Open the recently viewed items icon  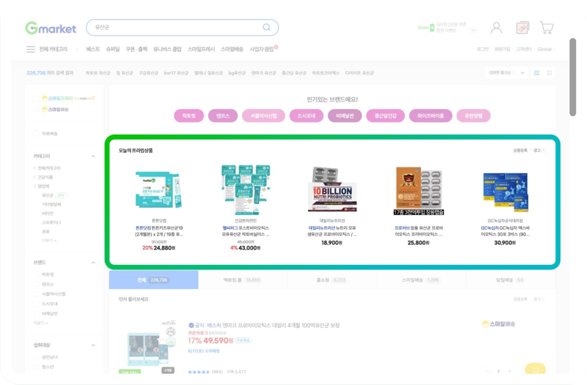pos(522,28)
